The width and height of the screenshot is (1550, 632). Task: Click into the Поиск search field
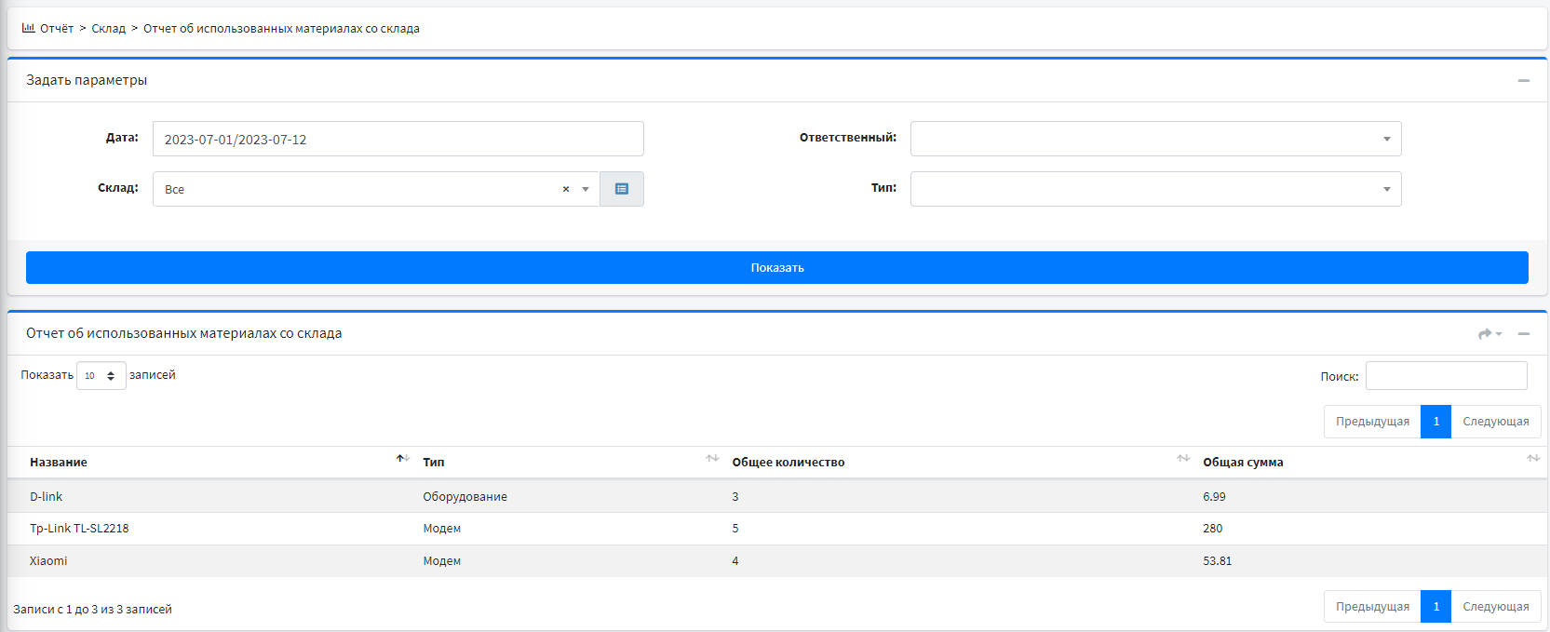pos(1446,376)
